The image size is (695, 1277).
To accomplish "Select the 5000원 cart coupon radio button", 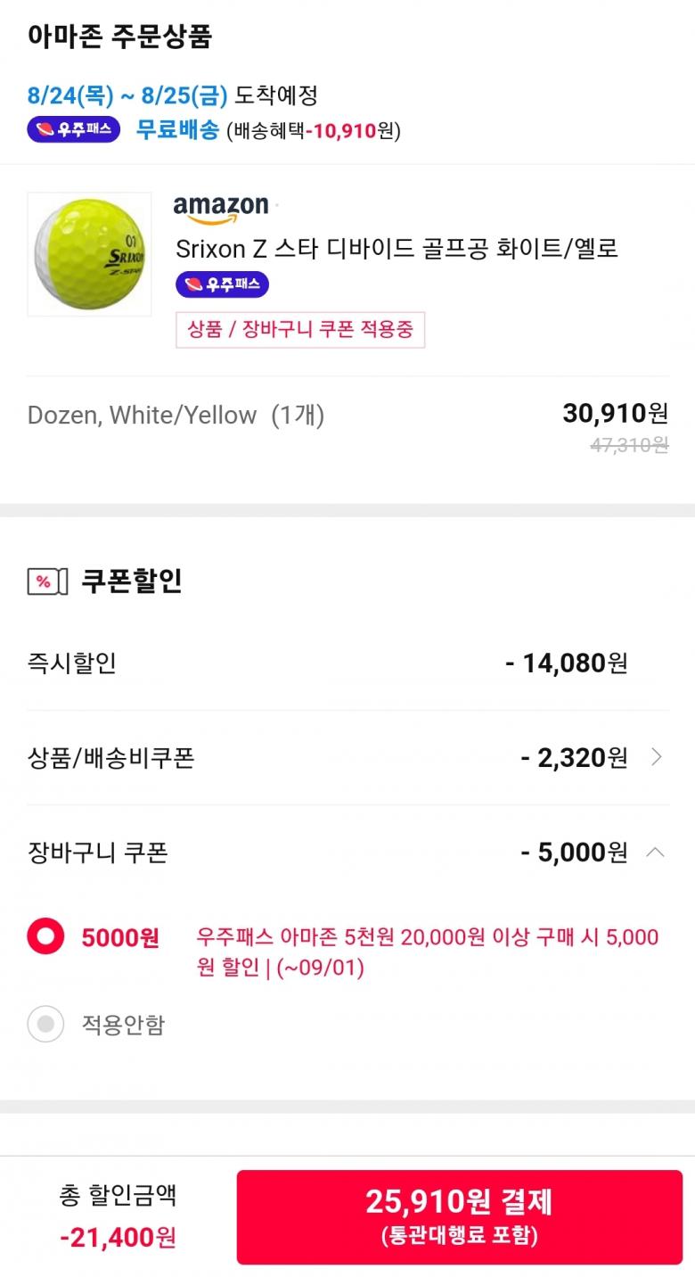I will [45, 937].
